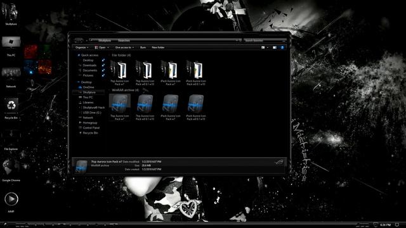Select WinRAR archive iPack Aurora w8 8.1 w10
The width and height of the screenshot is (406, 228).
196,107
